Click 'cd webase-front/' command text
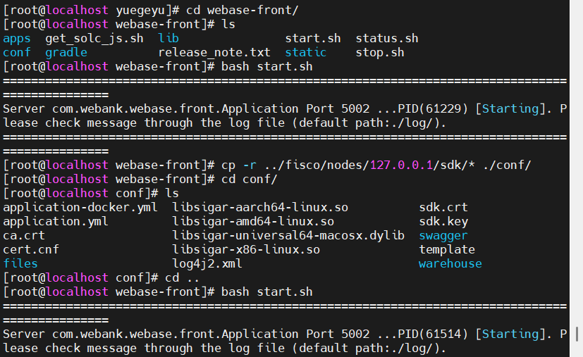The image size is (583, 357). pos(243,11)
